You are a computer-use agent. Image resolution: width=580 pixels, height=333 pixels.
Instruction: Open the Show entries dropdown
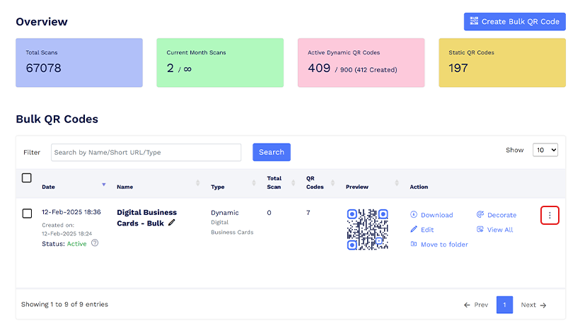tap(545, 150)
